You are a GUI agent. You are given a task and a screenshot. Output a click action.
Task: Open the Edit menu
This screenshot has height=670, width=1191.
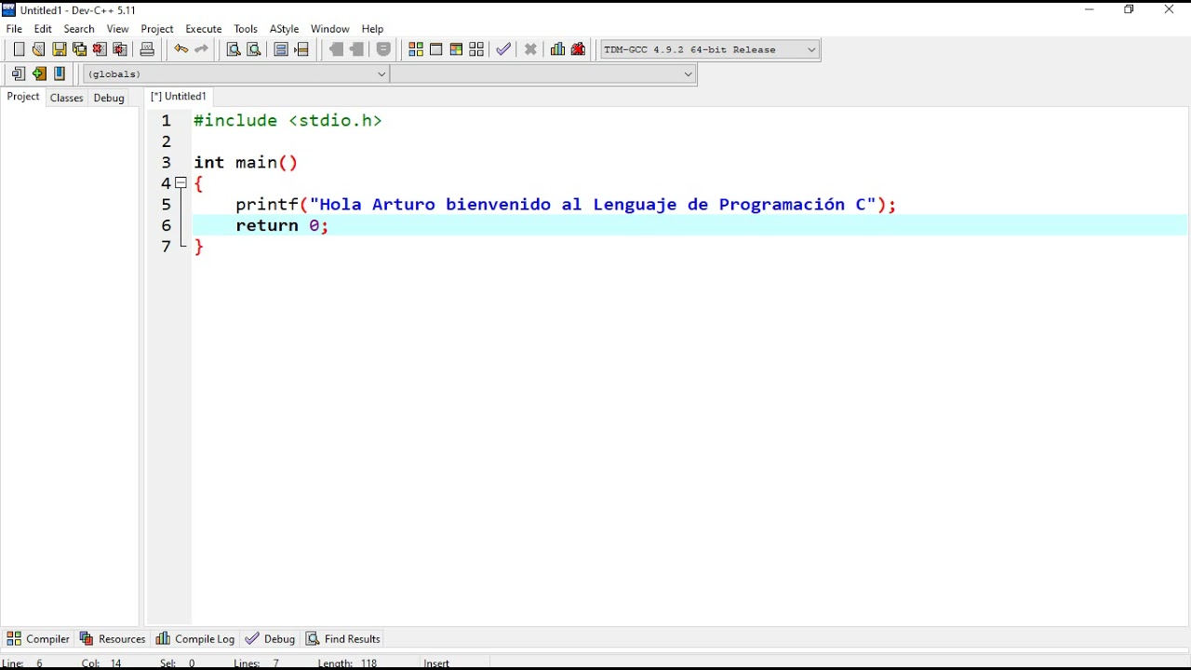(44, 29)
